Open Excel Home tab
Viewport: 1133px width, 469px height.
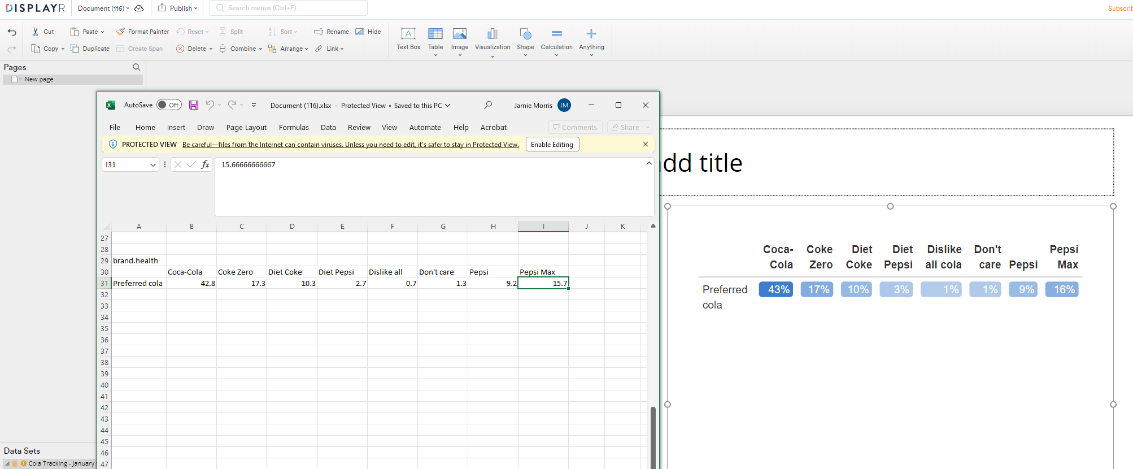[145, 128]
